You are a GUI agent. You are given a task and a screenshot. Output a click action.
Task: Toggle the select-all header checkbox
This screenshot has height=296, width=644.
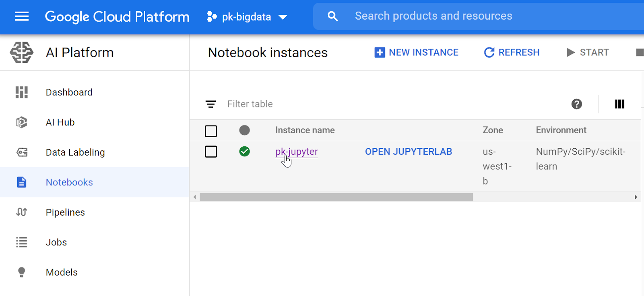coord(211,131)
